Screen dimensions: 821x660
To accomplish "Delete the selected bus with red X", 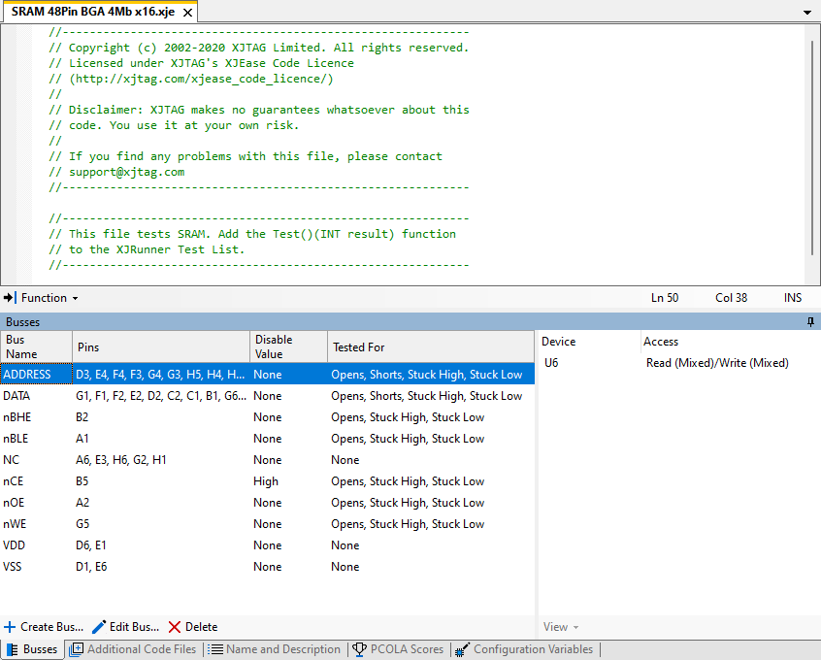I will (x=175, y=627).
